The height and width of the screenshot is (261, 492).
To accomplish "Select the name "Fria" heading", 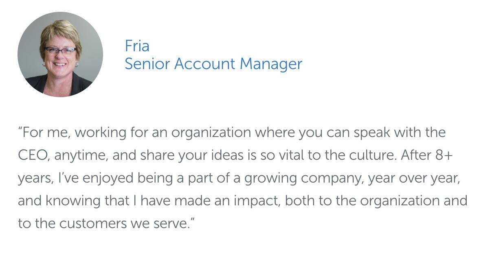I will (137, 46).
